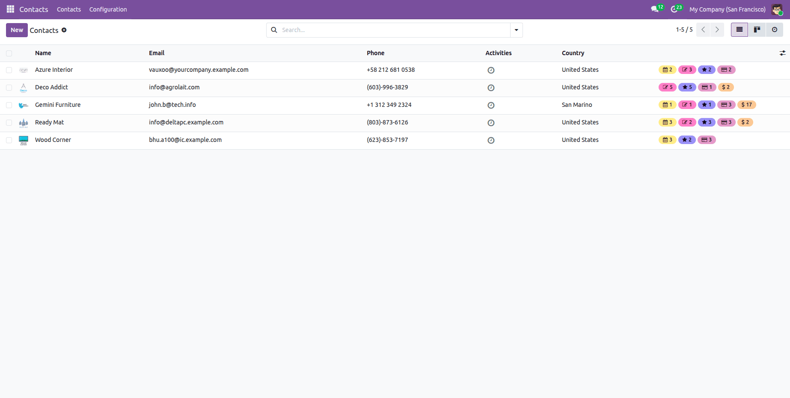Open the Configuration menu
Screen dimensions: 790x398
point(108,9)
